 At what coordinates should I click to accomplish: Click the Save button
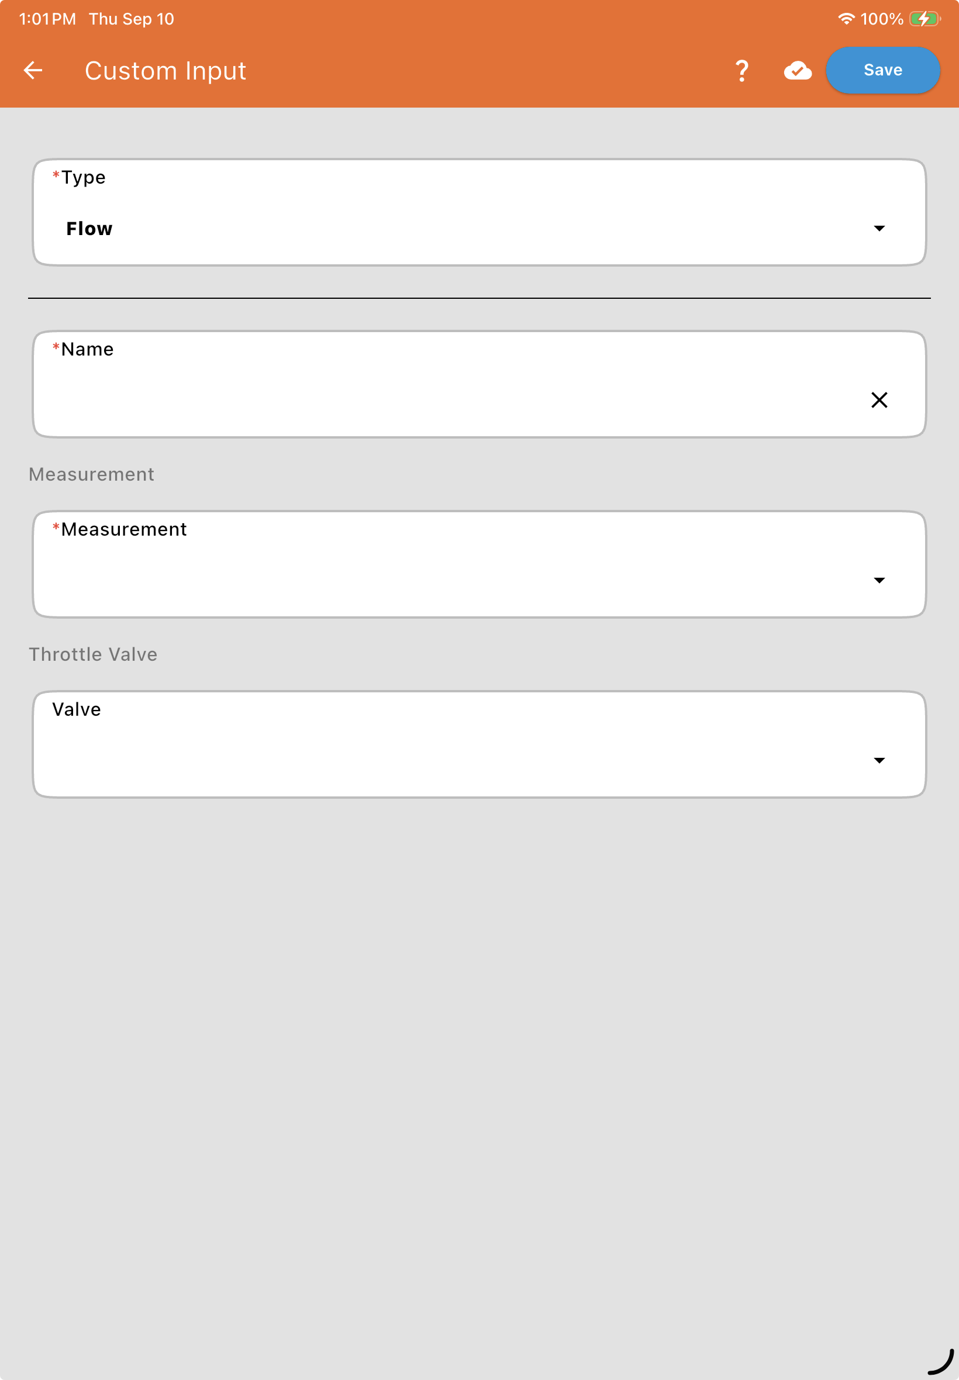click(x=882, y=70)
